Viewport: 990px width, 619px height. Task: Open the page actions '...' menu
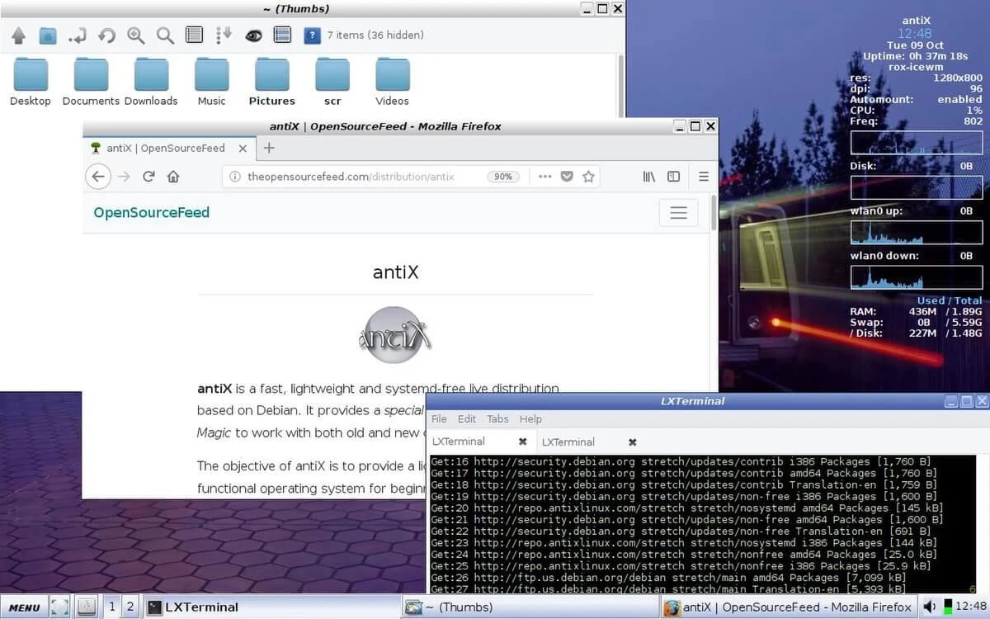[544, 176]
